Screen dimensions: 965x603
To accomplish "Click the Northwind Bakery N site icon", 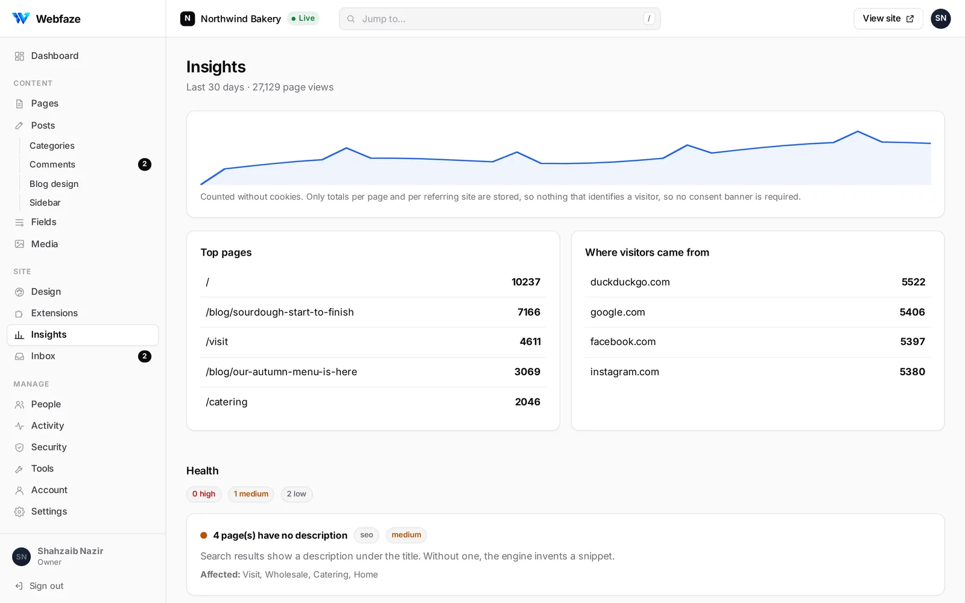I will click(188, 19).
